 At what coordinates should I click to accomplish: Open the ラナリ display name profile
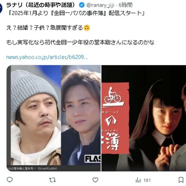click(x=41, y=5)
